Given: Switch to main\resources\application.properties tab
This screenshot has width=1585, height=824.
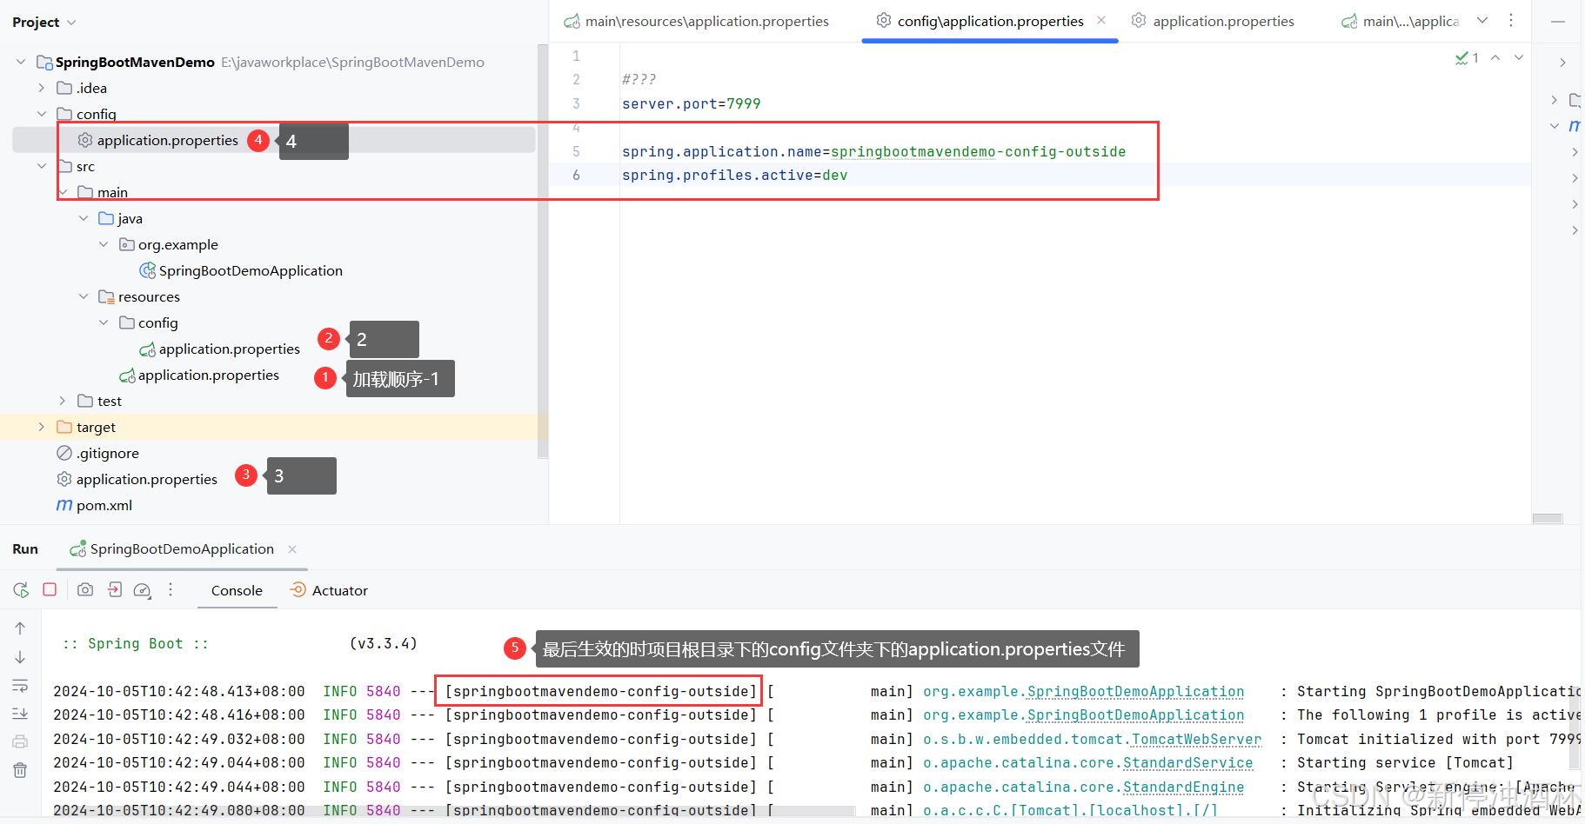Looking at the screenshot, I should pos(696,21).
